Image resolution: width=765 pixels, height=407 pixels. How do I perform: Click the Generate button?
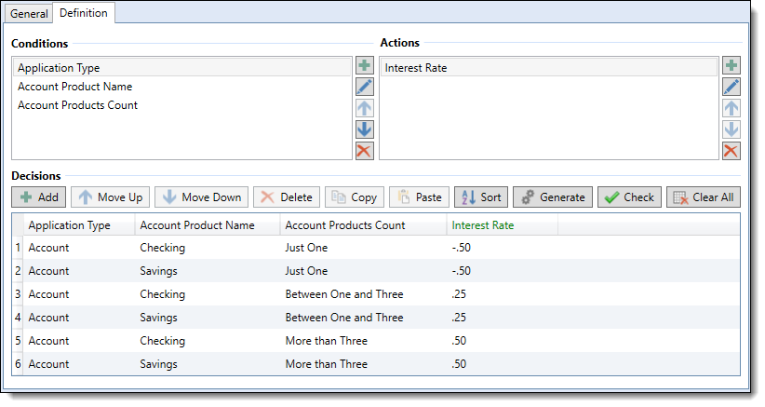(x=553, y=197)
